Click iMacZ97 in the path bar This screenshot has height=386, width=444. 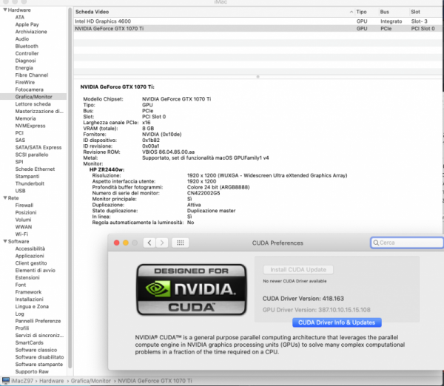click(x=22, y=381)
